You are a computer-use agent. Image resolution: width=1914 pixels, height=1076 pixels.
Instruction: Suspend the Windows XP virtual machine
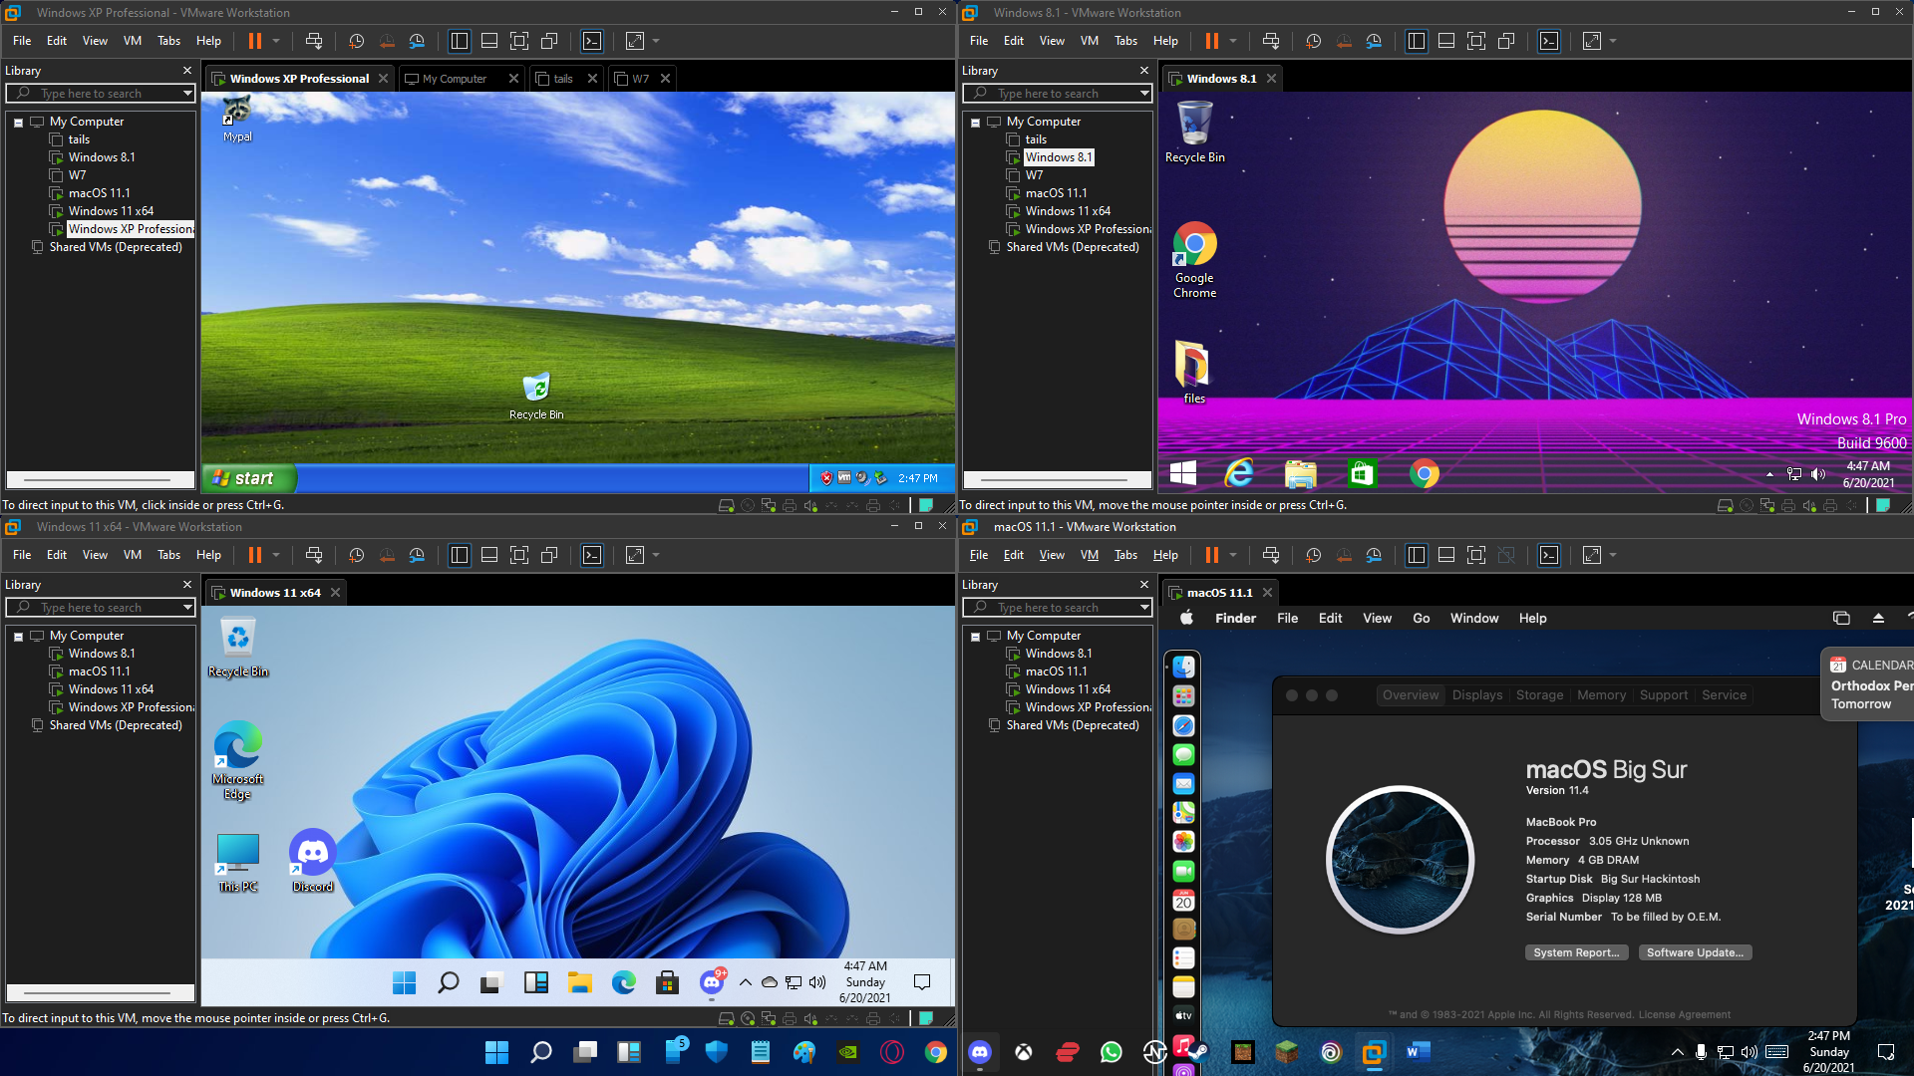point(256,41)
